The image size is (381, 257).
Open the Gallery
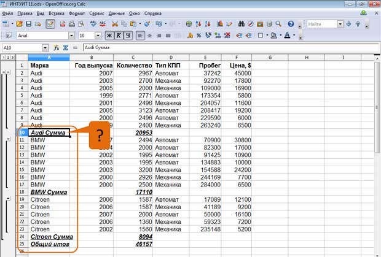click(x=260, y=24)
